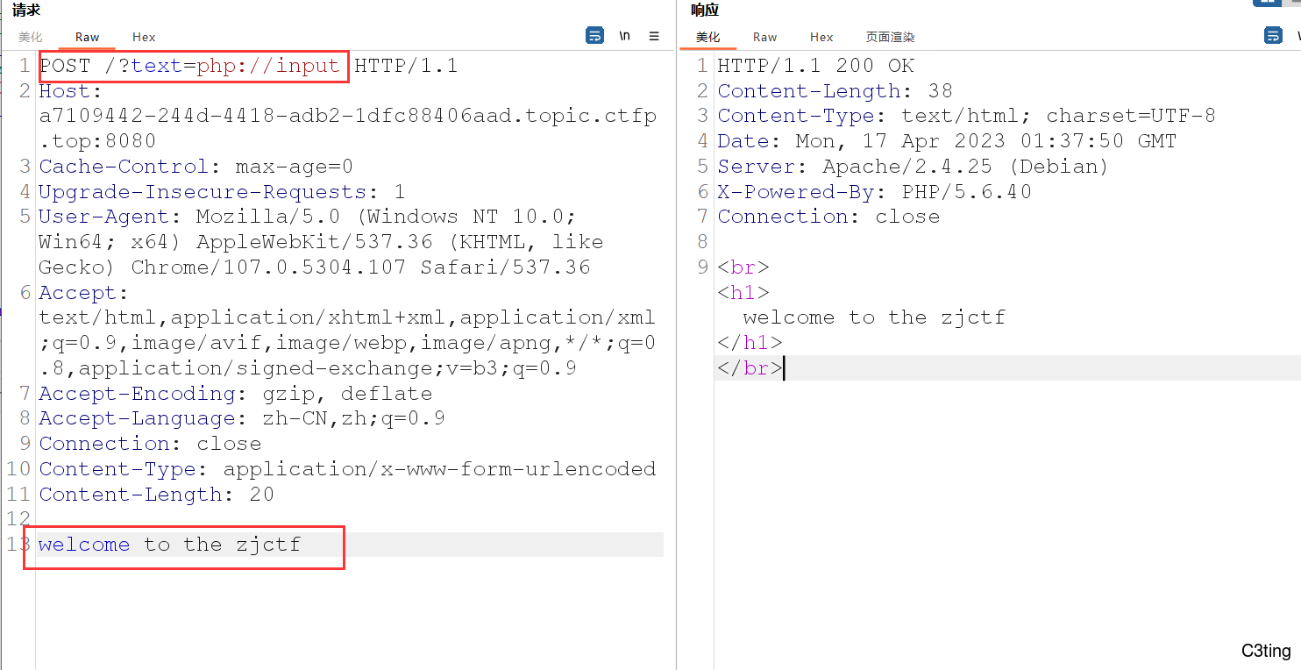Click the X-Powered-By: PHP/5.6.40 line
Screen dimensions: 1301x670
(874, 192)
